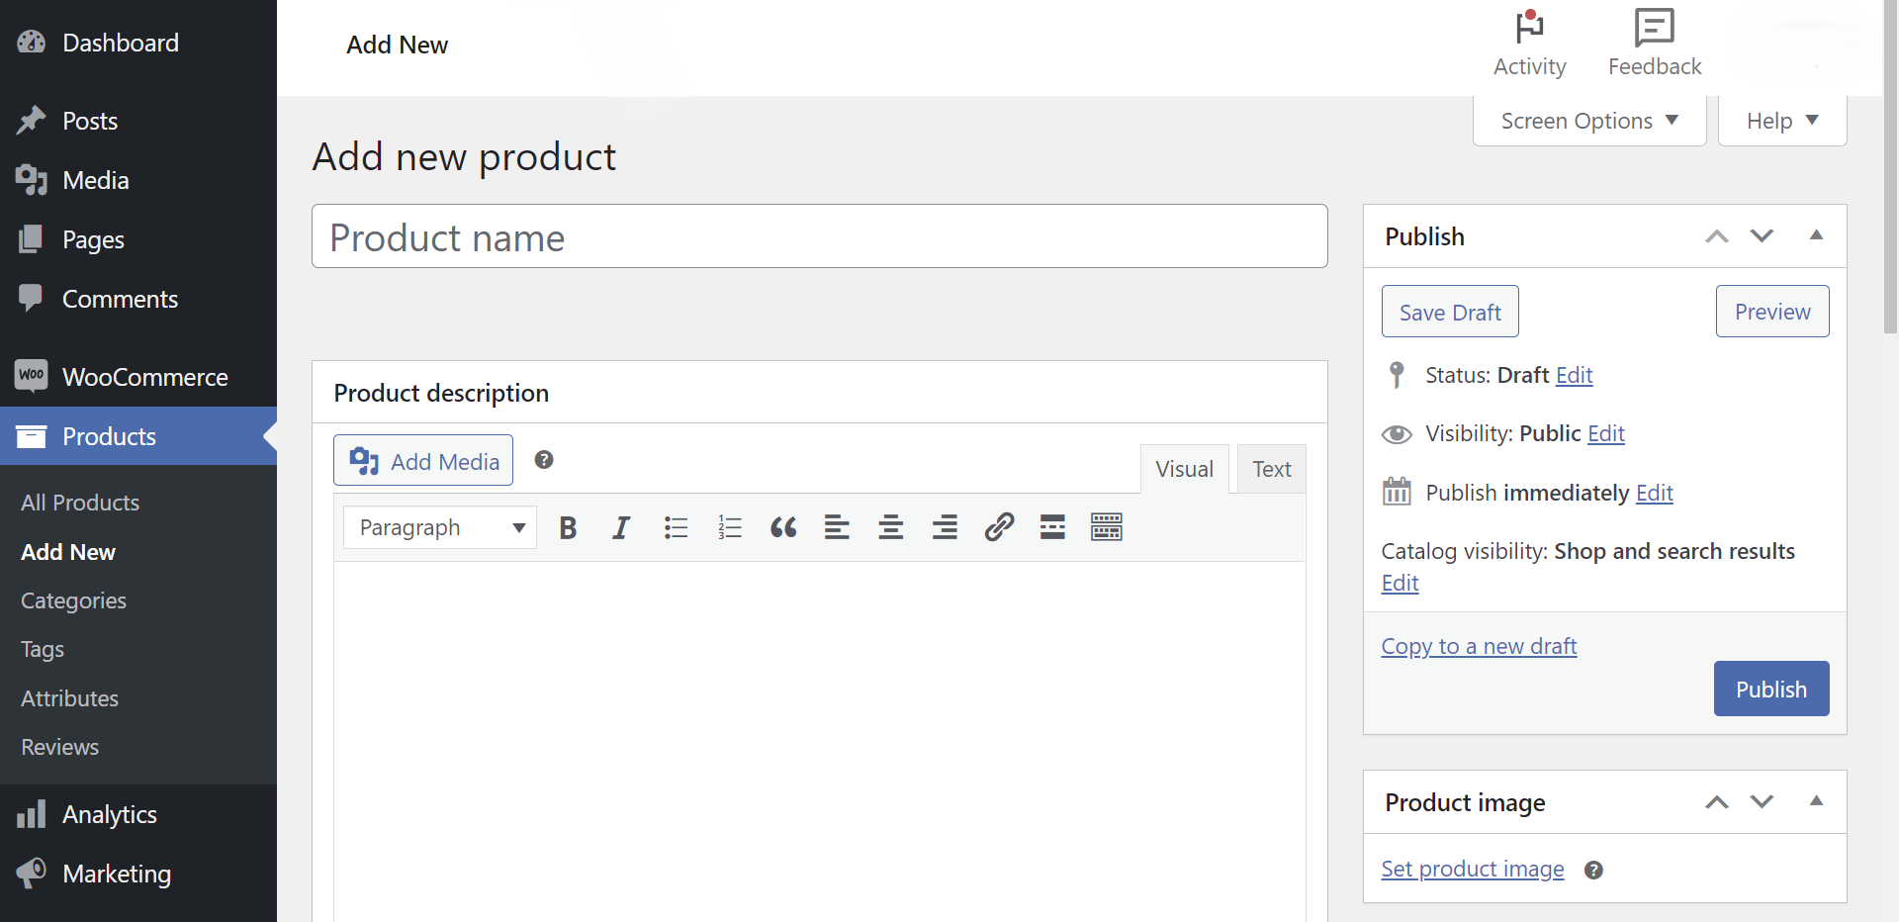
Task: Open the Paragraph format dropdown
Action: coord(440,527)
